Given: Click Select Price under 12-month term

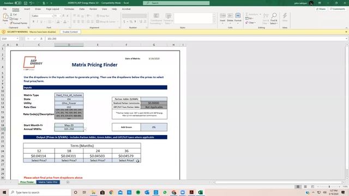Looking at the screenshot, I should pyautogui.click(x=39, y=161).
